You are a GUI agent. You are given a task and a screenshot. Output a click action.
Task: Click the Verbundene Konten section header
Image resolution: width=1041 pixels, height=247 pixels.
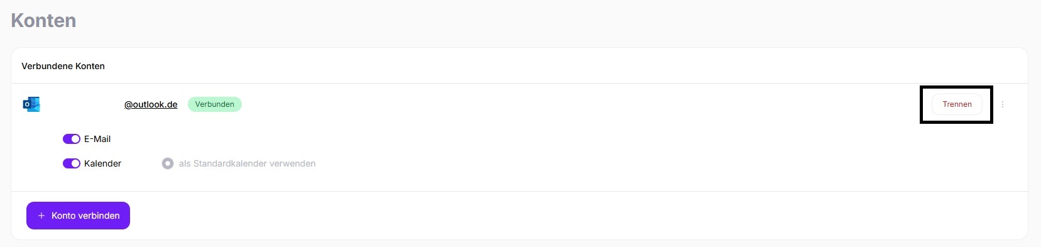tap(63, 66)
